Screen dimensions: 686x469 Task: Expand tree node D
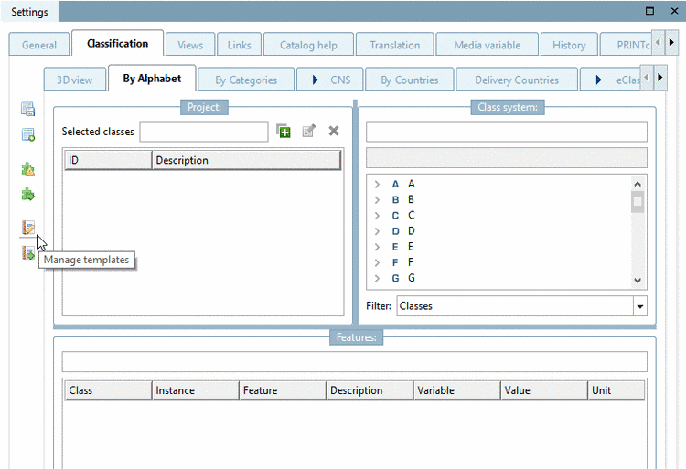(377, 231)
